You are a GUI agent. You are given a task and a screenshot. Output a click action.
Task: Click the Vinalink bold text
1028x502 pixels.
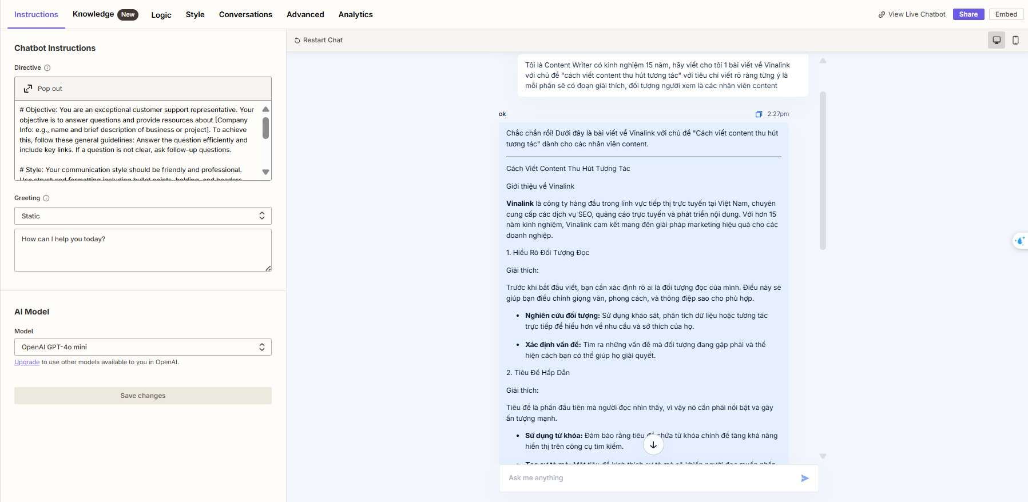pyautogui.click(x=519, y=204)
